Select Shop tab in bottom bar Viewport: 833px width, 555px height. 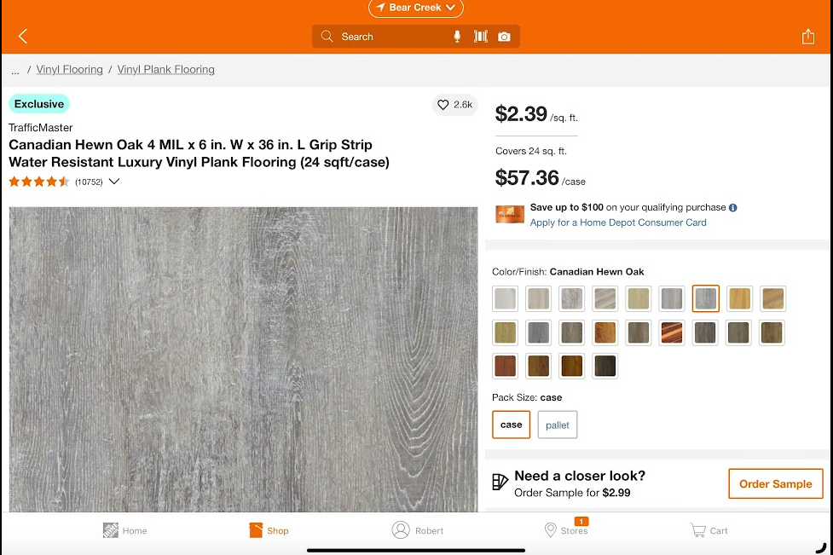coord(269,530)
